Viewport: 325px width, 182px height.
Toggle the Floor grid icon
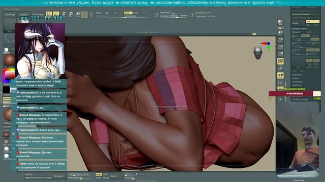coord(280,69)
